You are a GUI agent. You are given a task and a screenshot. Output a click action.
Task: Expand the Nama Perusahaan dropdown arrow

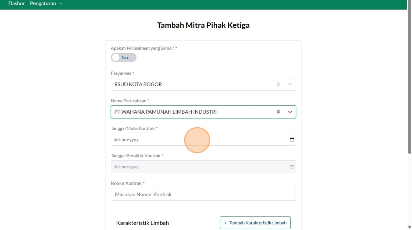(x=290, y=112)
